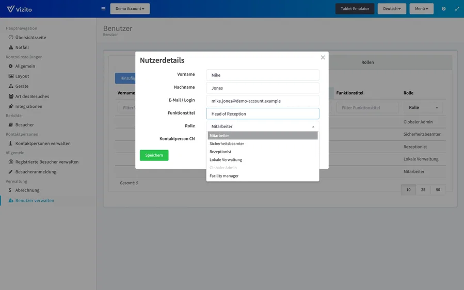Click the Nachname input field
464x290 pixels.
263,88
